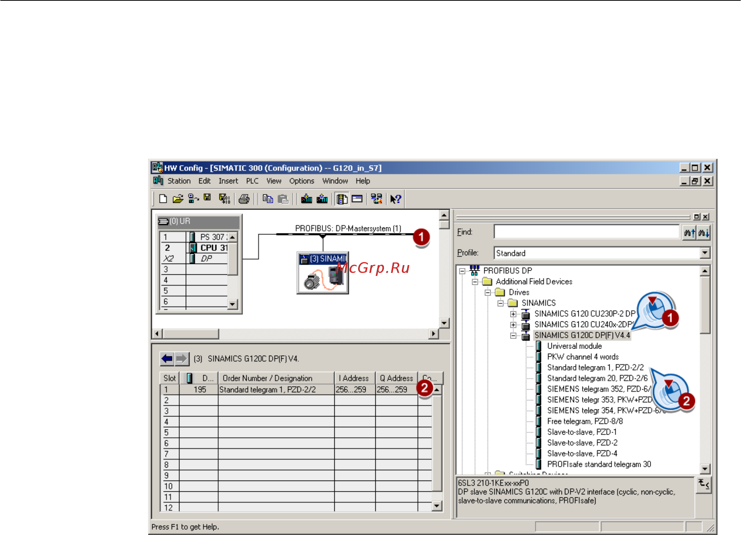Screen dimensions: 741x535
Task: Select slot 1 row Standard telegram 1
Action: pos(297,390)
